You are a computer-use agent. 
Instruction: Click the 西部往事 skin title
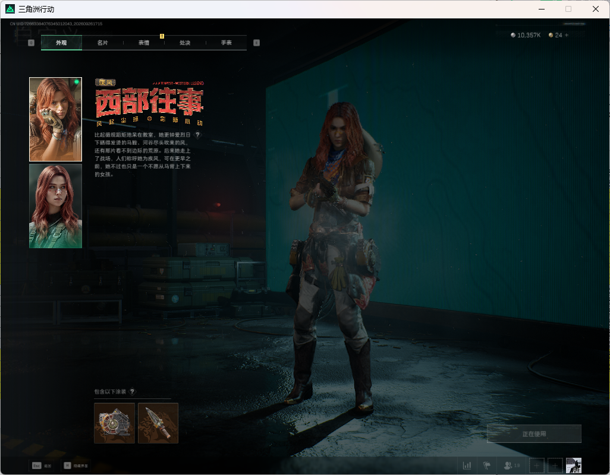(x=149, y=103)
